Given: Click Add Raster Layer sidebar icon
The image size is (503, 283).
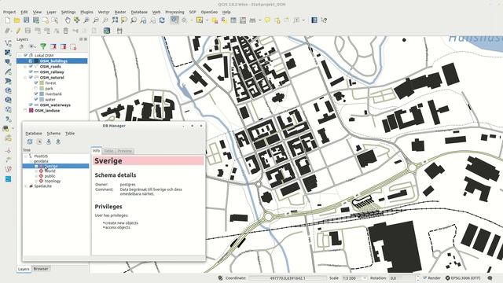Looking at the screenshot, I should point(8,53).
